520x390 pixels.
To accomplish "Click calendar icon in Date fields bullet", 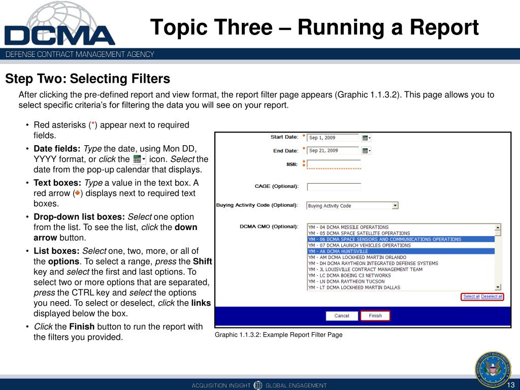I will coord(139,159).
